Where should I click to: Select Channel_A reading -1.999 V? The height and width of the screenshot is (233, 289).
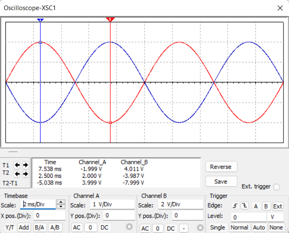(x=91, y=169)
